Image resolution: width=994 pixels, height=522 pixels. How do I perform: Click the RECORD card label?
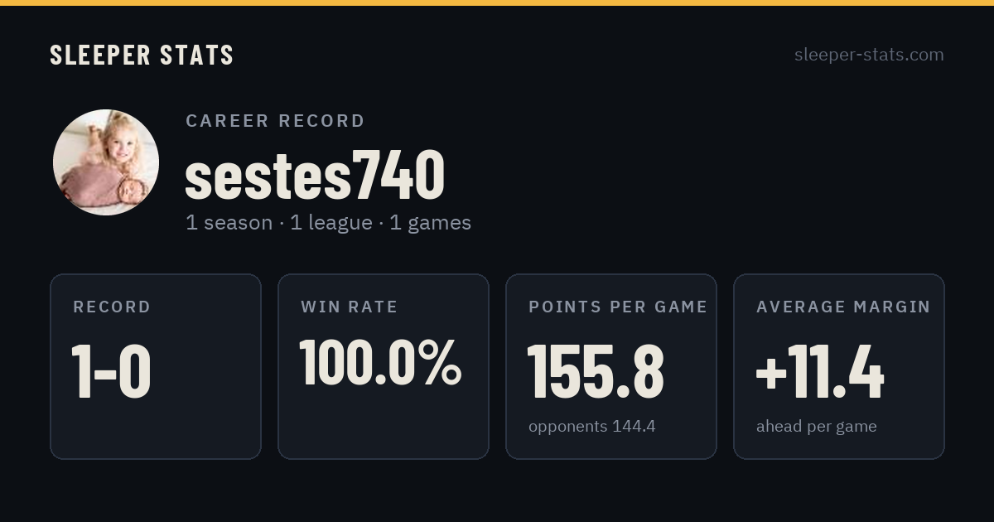point(112,307)
